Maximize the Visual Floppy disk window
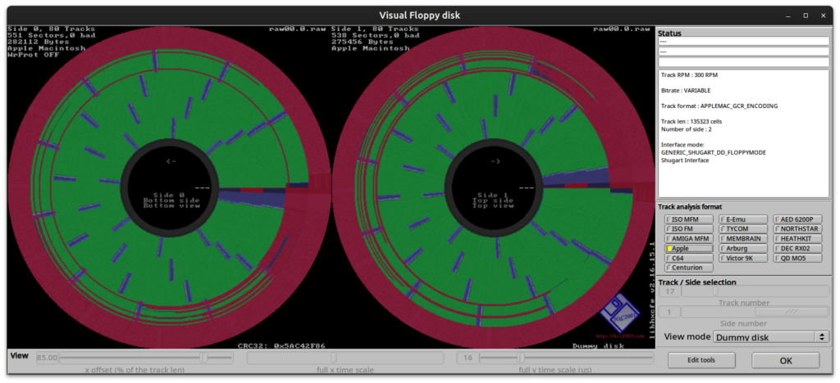The image size is (840, 383). [x=806, y=16]
